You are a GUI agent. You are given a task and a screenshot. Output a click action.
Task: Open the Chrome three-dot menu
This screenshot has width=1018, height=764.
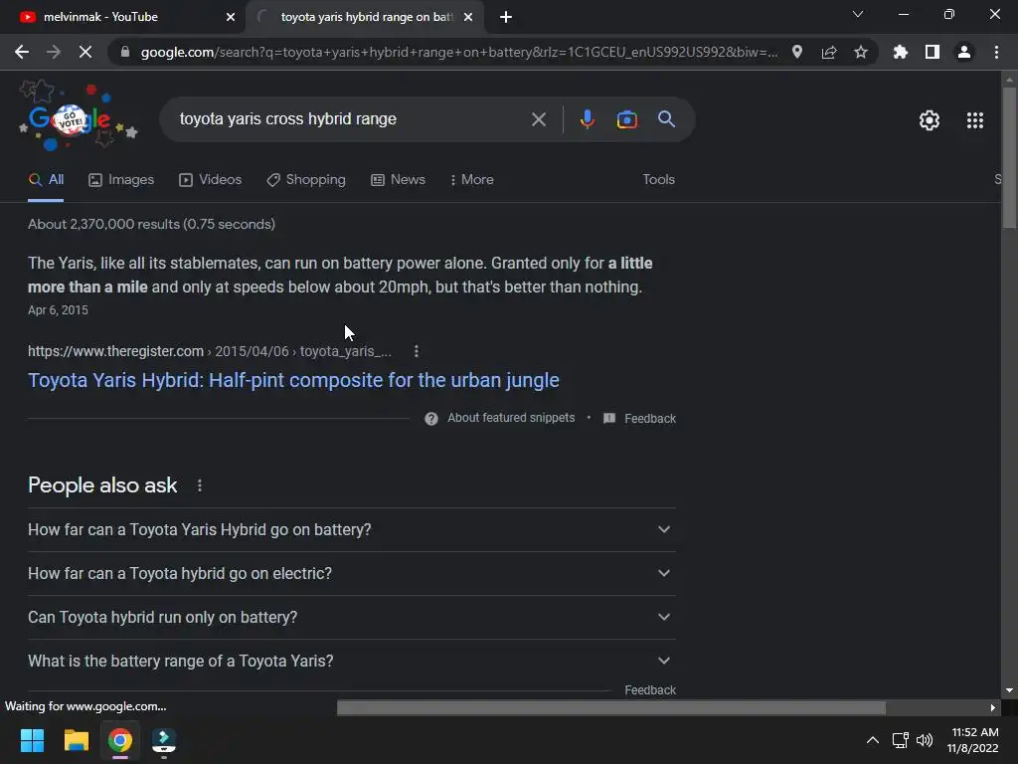click(x=996, y=52)
